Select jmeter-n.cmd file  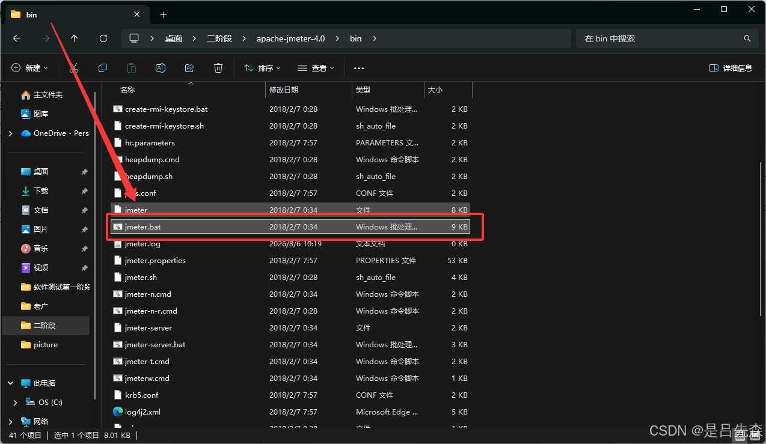tap(290, 294)
